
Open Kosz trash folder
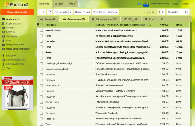coord(7,40)
